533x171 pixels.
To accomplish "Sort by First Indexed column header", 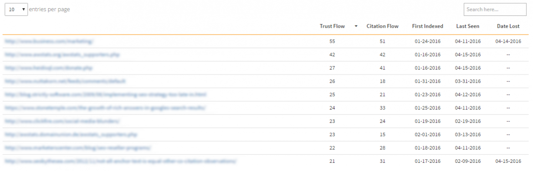I will [x=427, y=26].
